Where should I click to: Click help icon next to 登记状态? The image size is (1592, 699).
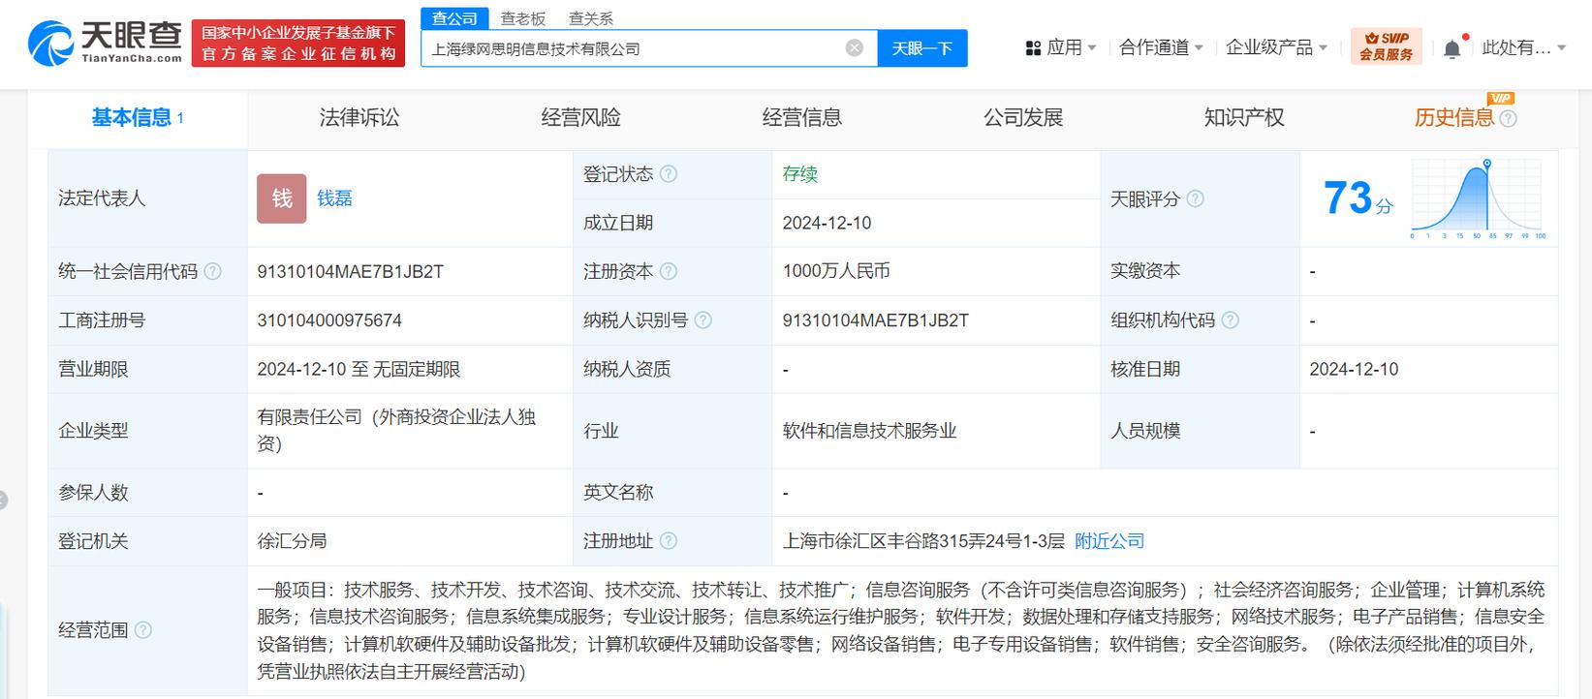tap(669, 174)
